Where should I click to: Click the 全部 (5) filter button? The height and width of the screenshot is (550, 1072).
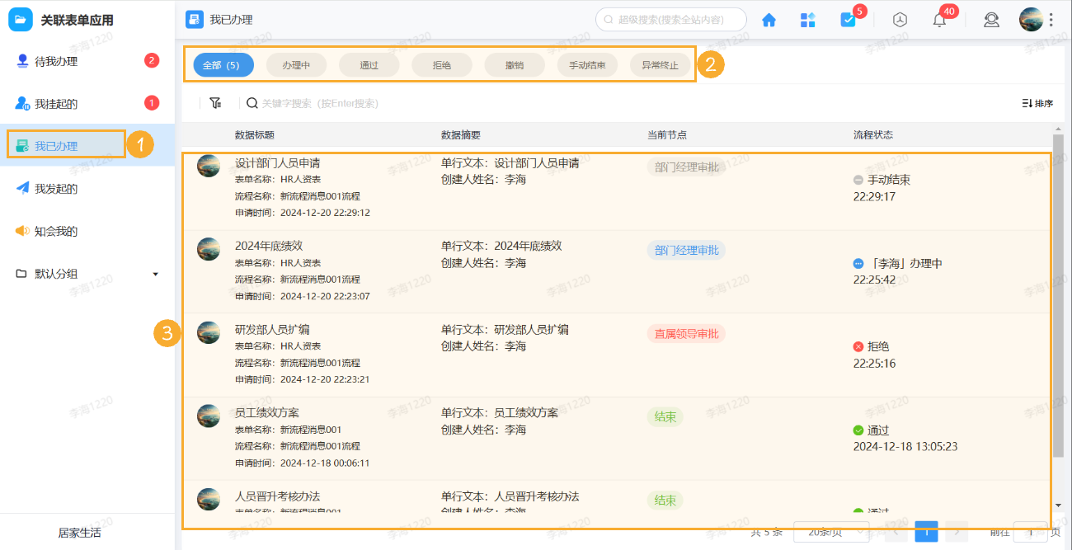[223, 64]
